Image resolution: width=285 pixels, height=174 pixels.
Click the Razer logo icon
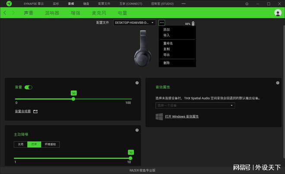point(9,3)
